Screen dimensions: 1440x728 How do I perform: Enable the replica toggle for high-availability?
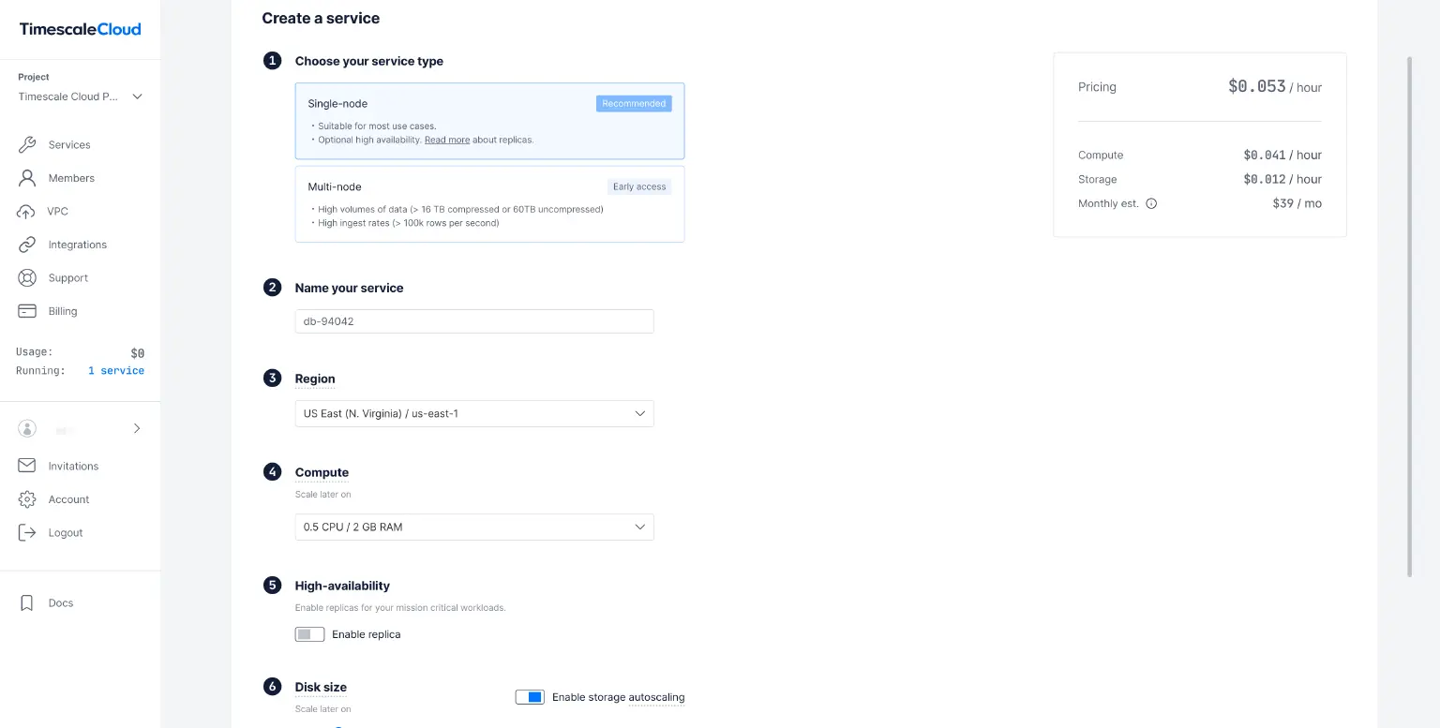click(309, 634)
